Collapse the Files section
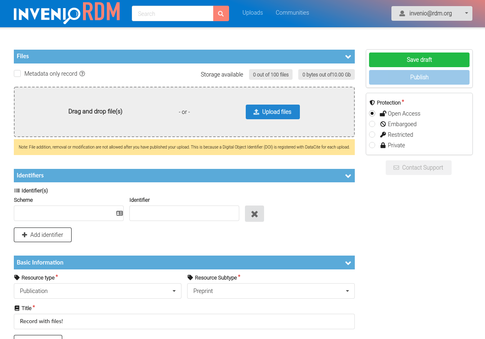The width and height of the screenshot is (485, 339). click(x=348, y=57)
